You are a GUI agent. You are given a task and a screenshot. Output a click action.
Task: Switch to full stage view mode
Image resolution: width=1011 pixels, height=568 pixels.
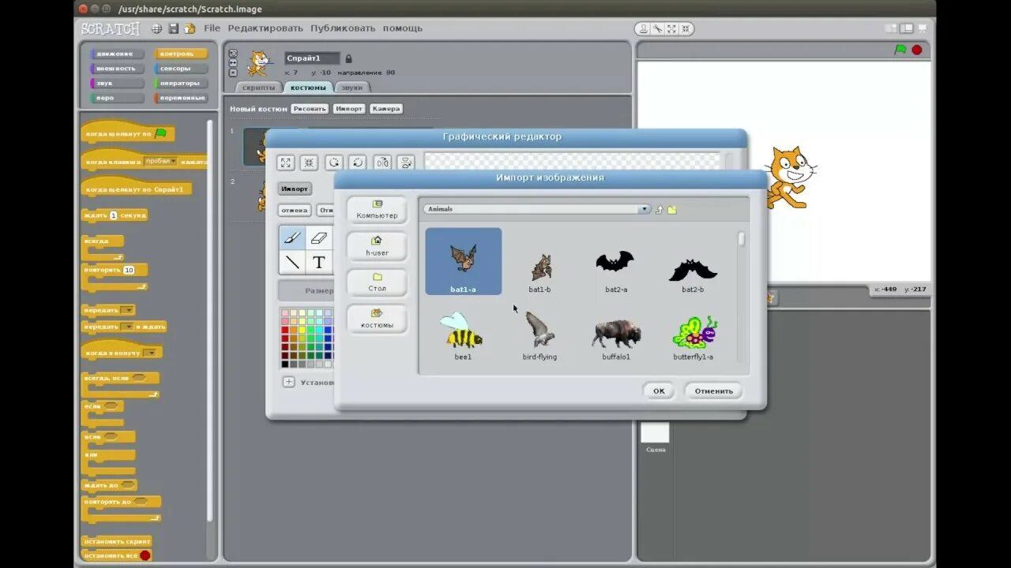pyautogui.click(x=908, y=28)
